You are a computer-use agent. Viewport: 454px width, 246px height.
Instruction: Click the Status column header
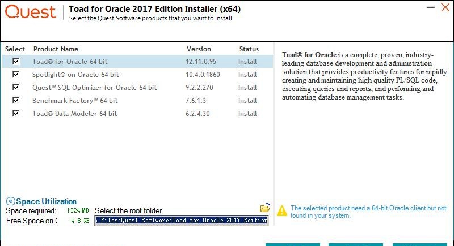pos(249,49)
